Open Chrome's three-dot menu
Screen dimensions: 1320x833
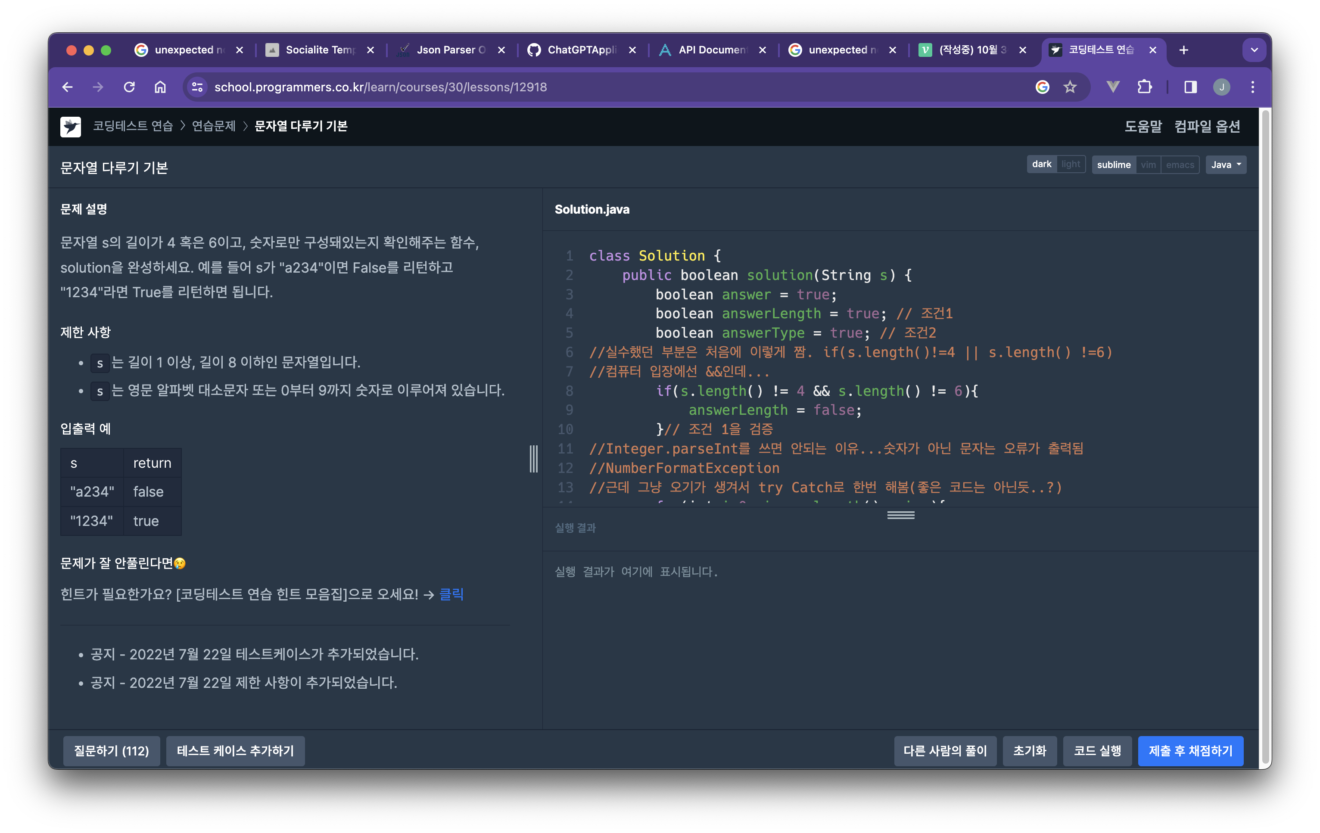coord(1252,87)
